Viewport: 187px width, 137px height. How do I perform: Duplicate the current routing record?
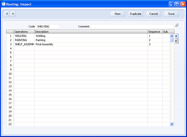[136, 14]
